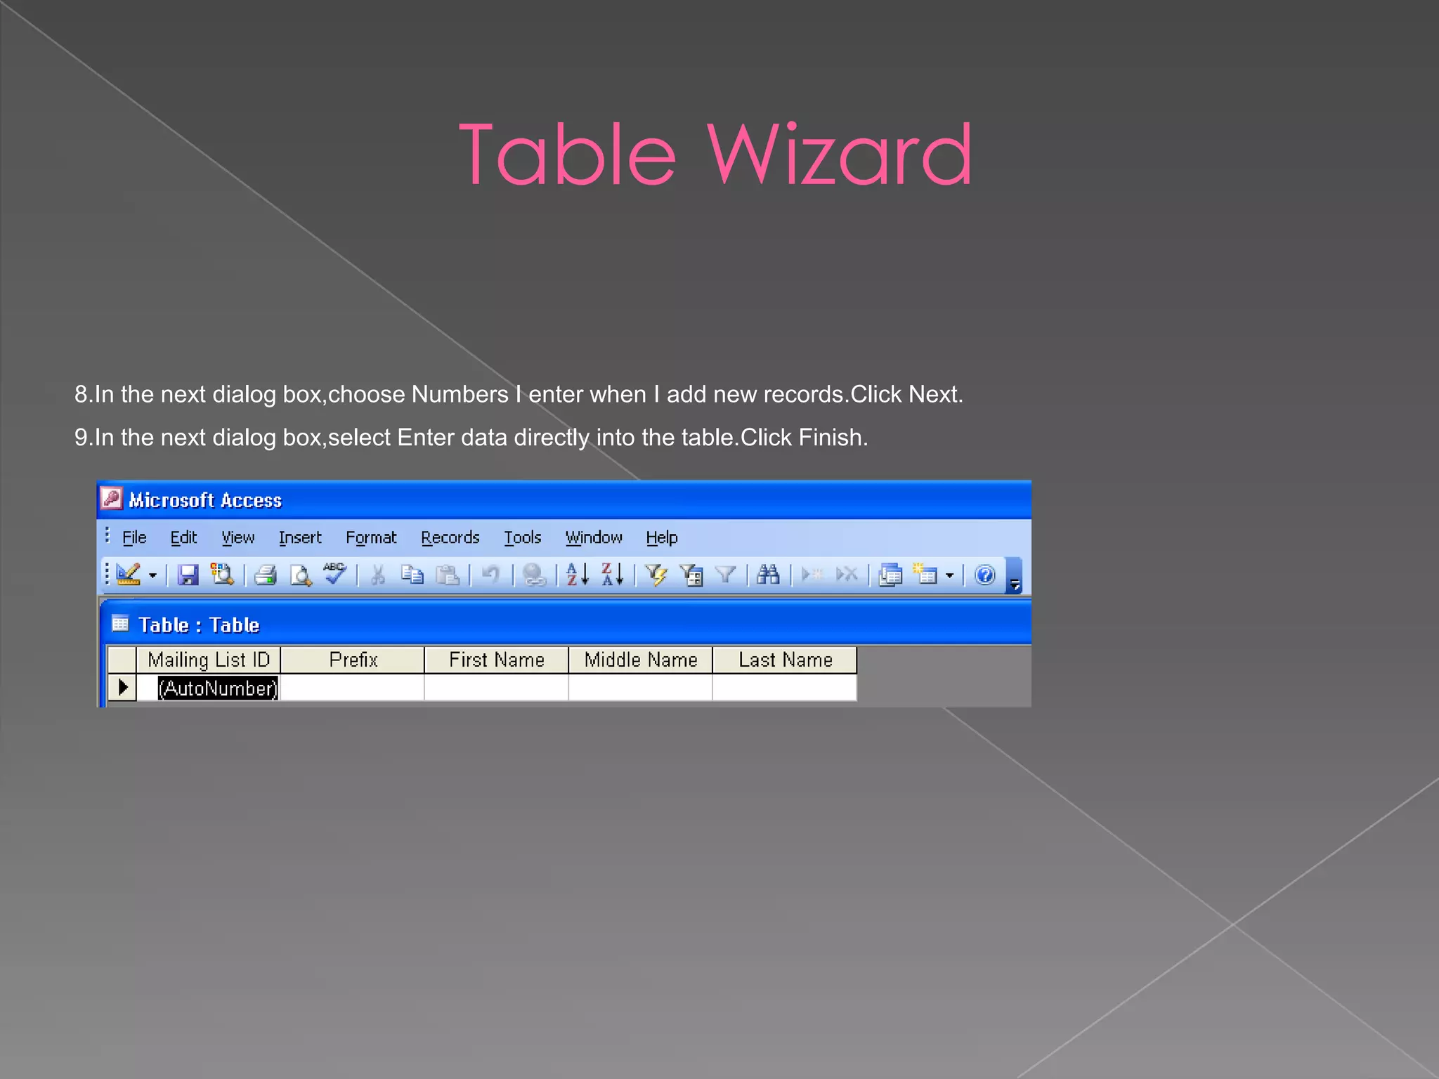
Task: Click the Sort Descending Z-A icon
Action: click(x=613, y=575)
